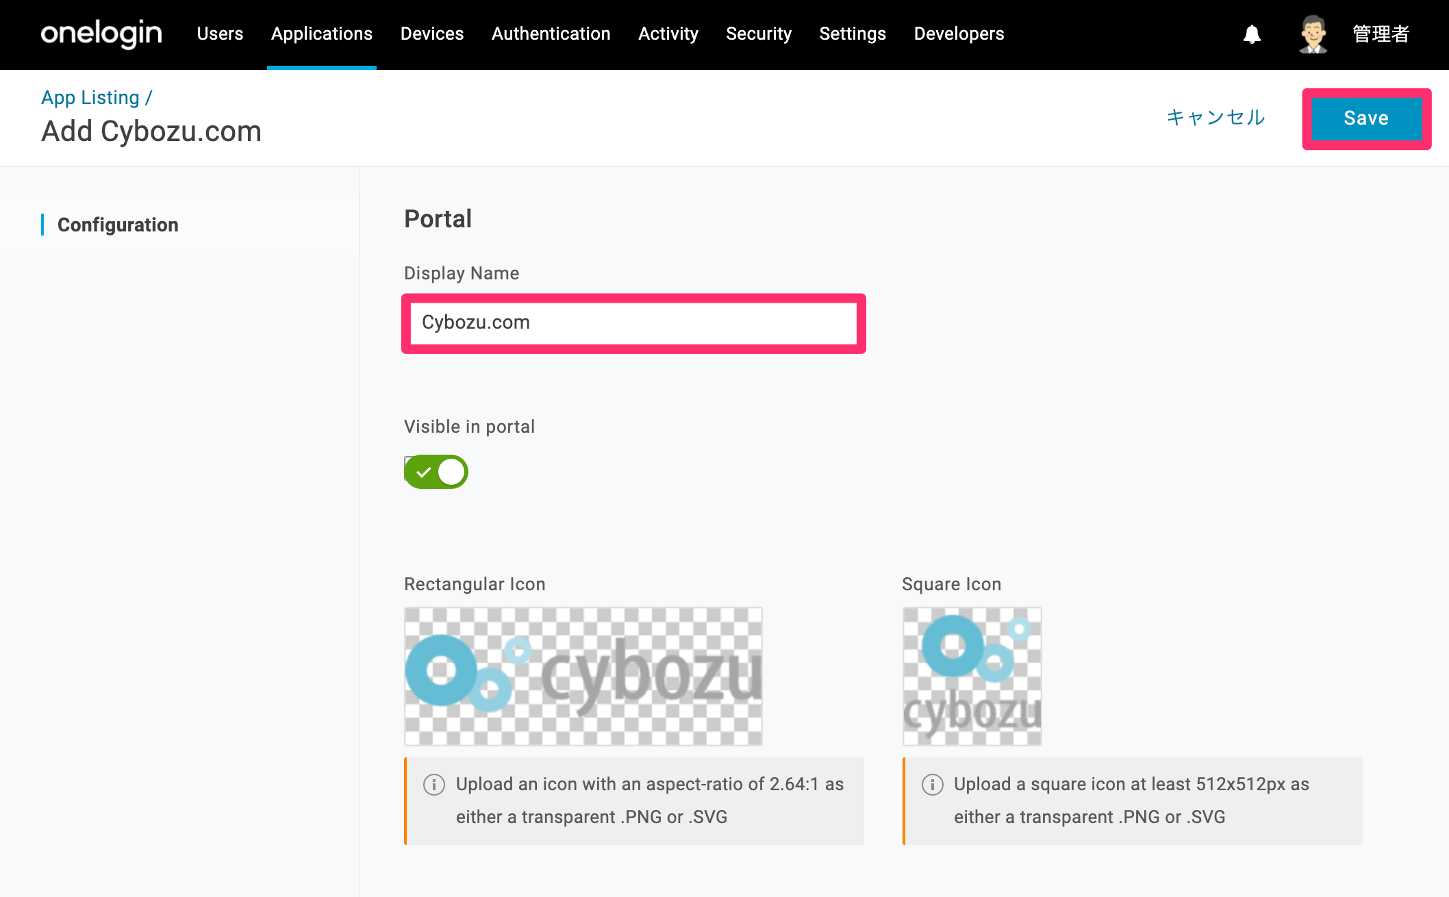Open the Activity menu
Image resolution: width=1449 pixels, height=897 pixels.
[x=668, y=34]
